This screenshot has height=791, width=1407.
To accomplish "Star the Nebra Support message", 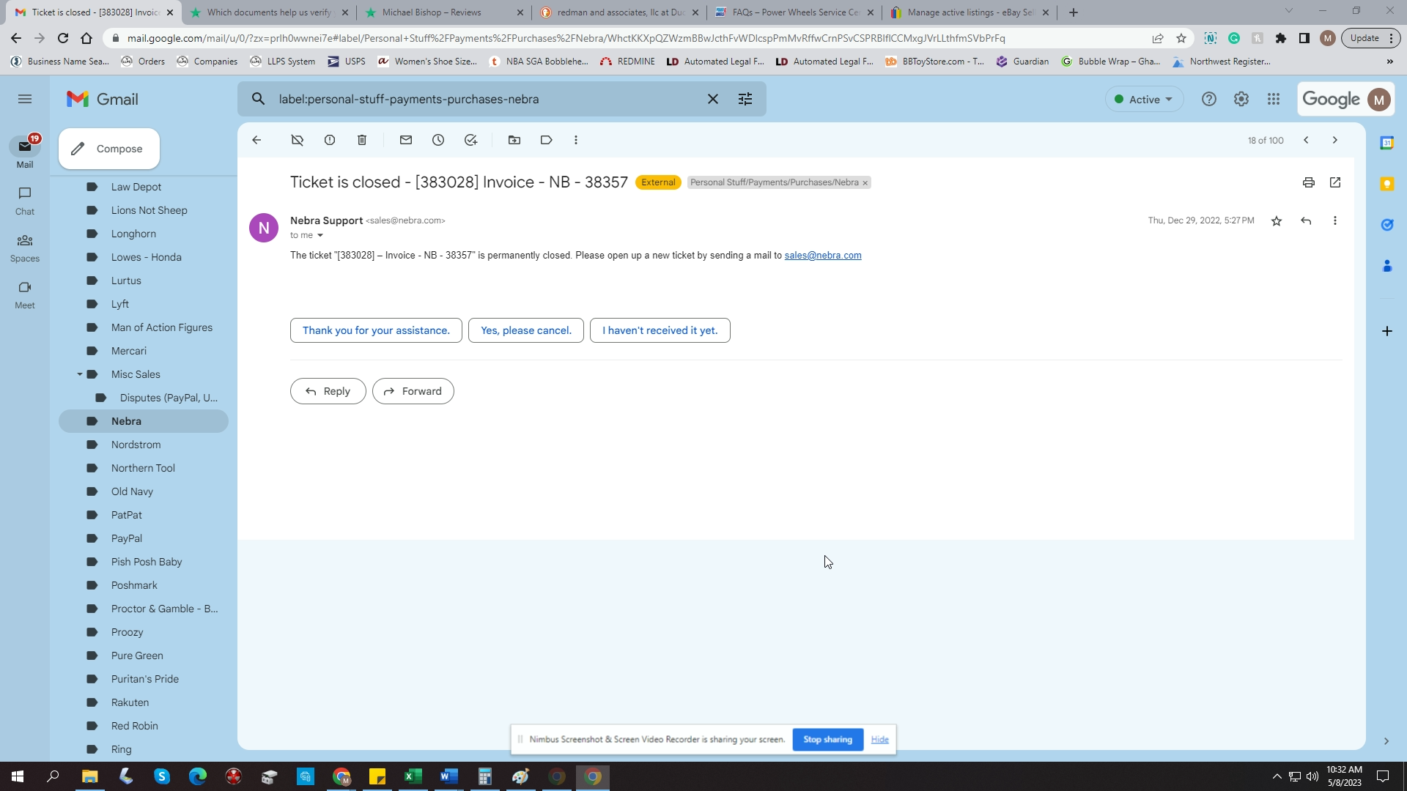I will pyautogui.click(x=1277, y=220).
